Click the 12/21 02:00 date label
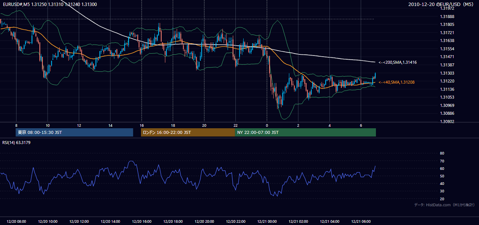 [298, 222]
